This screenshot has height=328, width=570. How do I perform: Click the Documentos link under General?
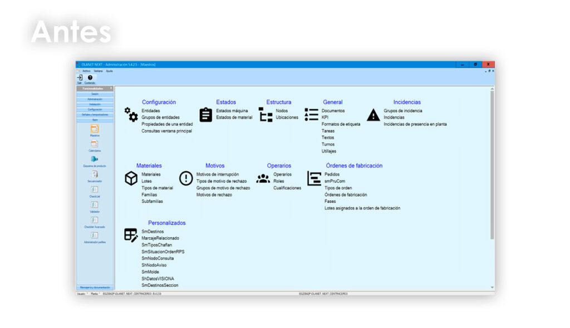(x=333, y=111)
